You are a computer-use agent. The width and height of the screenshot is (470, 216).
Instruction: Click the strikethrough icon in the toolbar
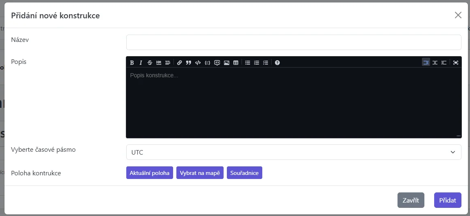coord(150,63)
